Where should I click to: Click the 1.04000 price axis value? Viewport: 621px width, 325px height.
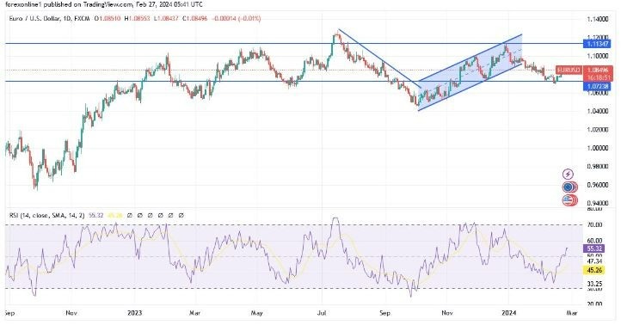click(x=597, y=111)
